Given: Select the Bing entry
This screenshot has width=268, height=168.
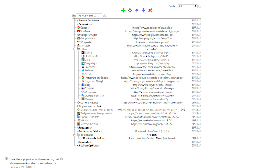Looking at the screenshot, I should (x=88, y=60).
